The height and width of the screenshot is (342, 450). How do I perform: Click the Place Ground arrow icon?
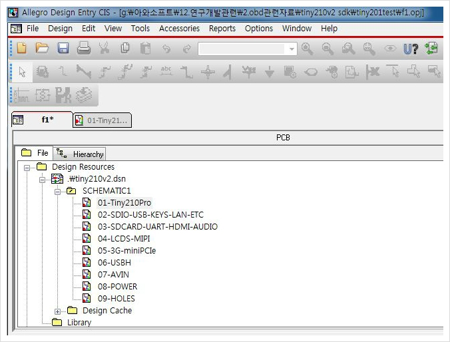coord(269,72)
